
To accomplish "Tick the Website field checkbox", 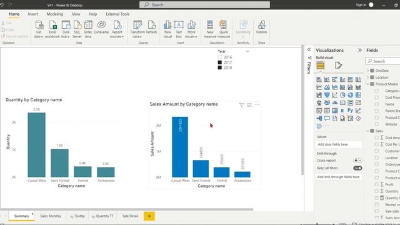I will tap(376, 124).
